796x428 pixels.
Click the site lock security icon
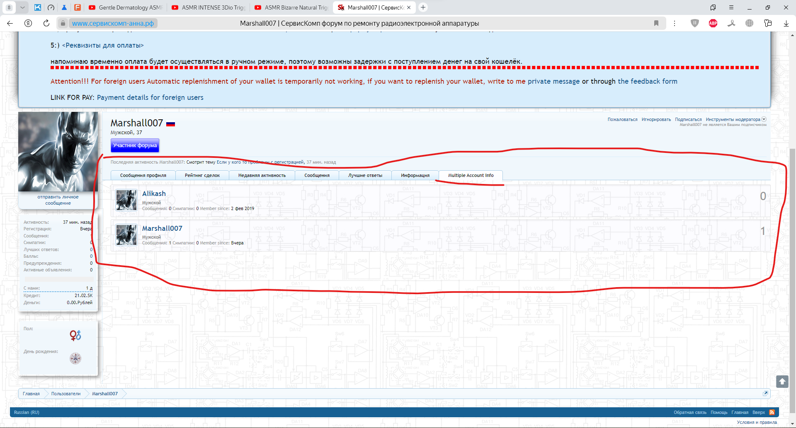click(x=63, y=23)
